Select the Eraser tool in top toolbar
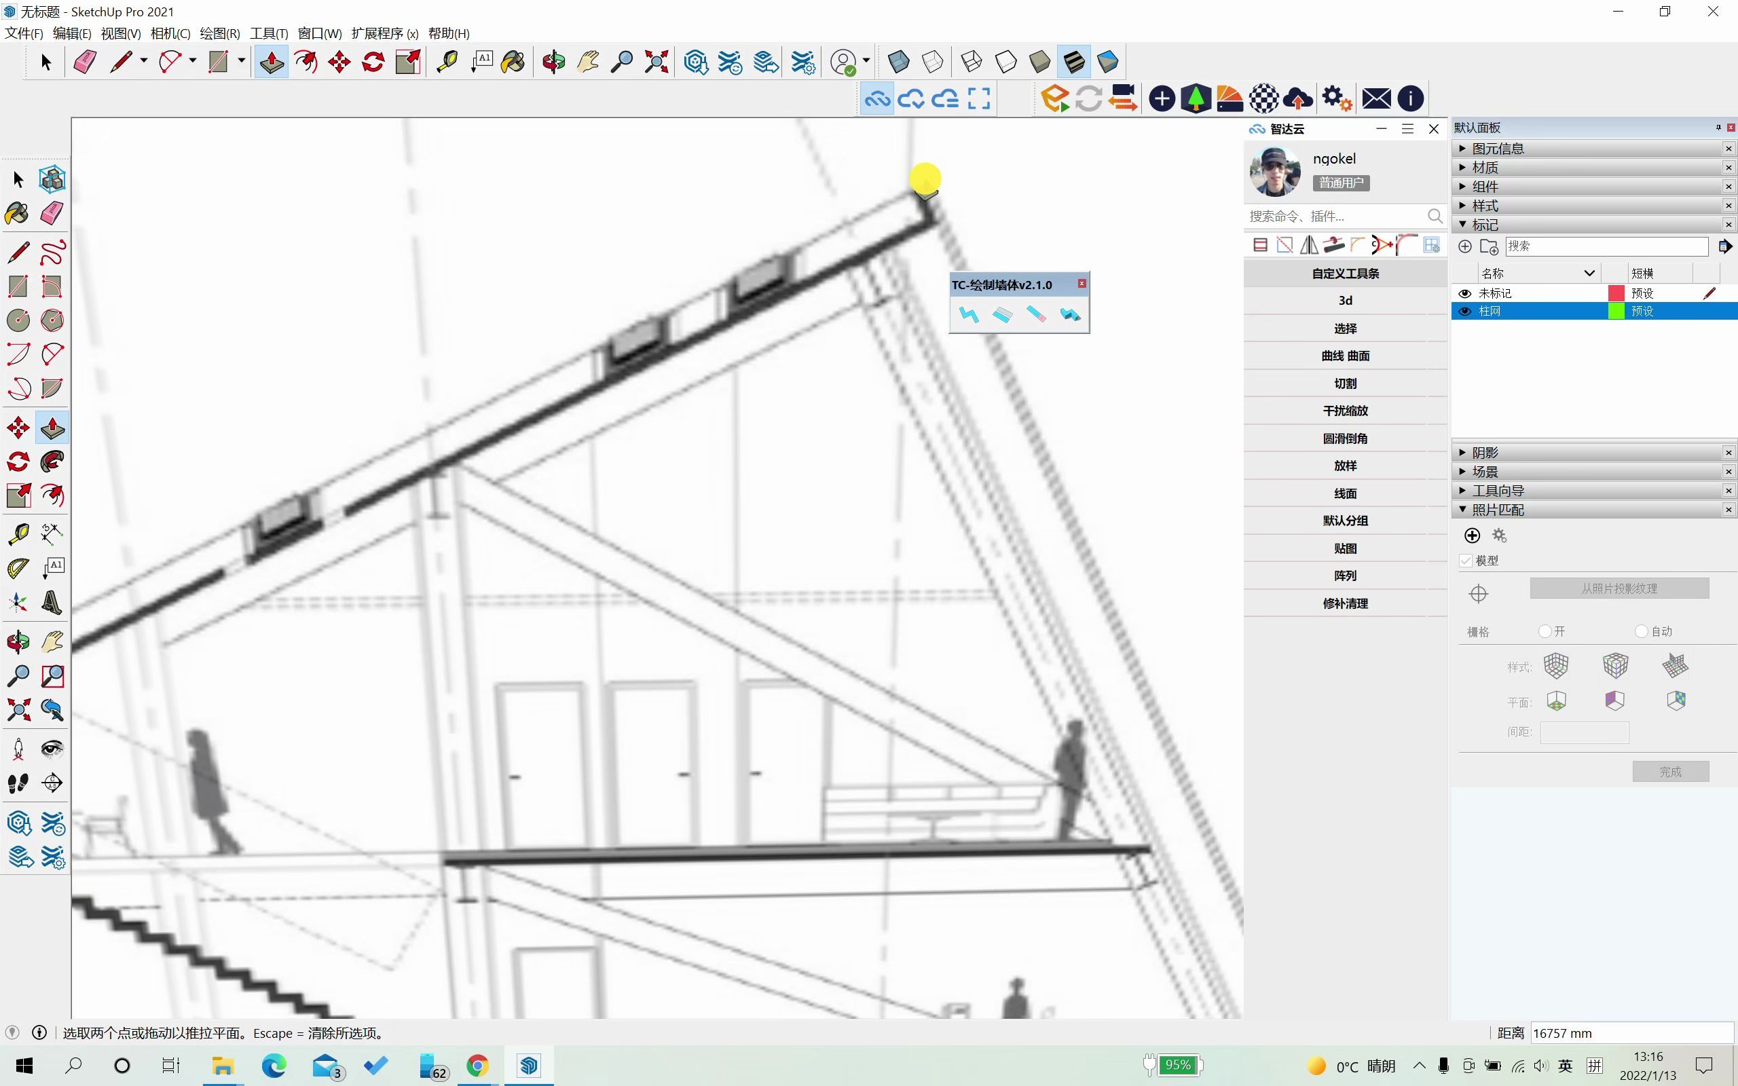Screen dimensions: 1738x1086 pyautogui.click(x=85, y=62)
